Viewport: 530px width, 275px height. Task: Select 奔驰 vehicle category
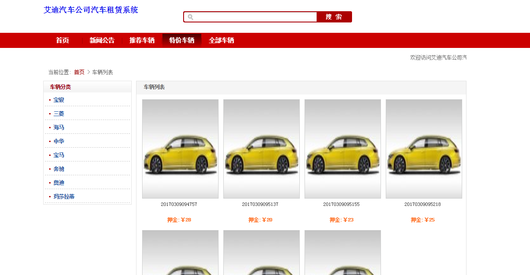pyautogui.click(x=59, y=169)
